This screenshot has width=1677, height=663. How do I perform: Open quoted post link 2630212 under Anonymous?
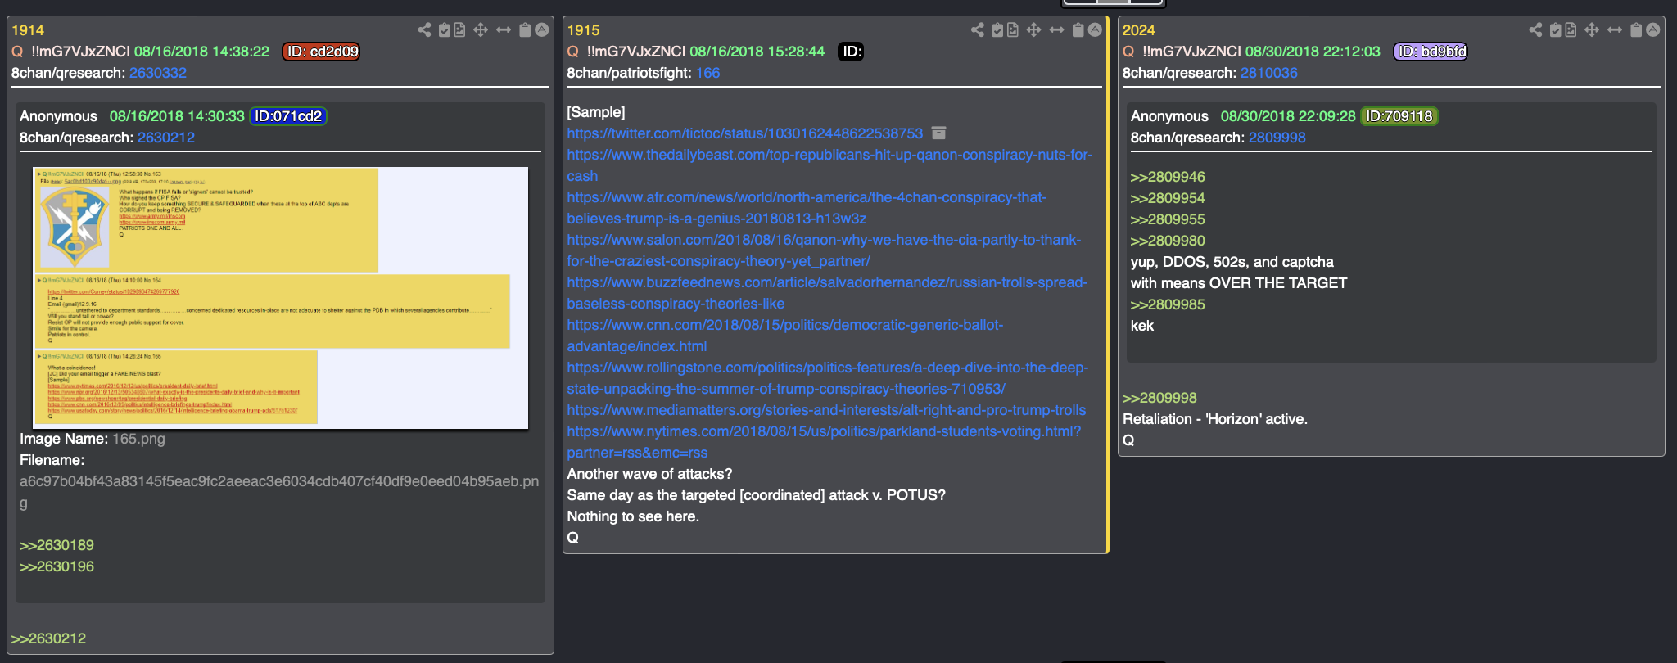(x=166, y=138)
